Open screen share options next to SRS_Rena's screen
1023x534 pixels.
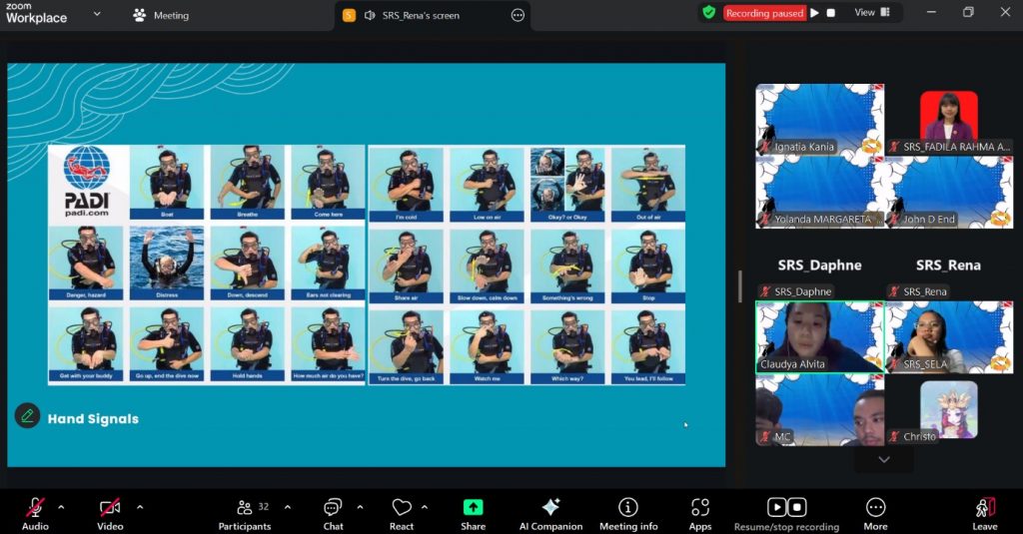517,15
